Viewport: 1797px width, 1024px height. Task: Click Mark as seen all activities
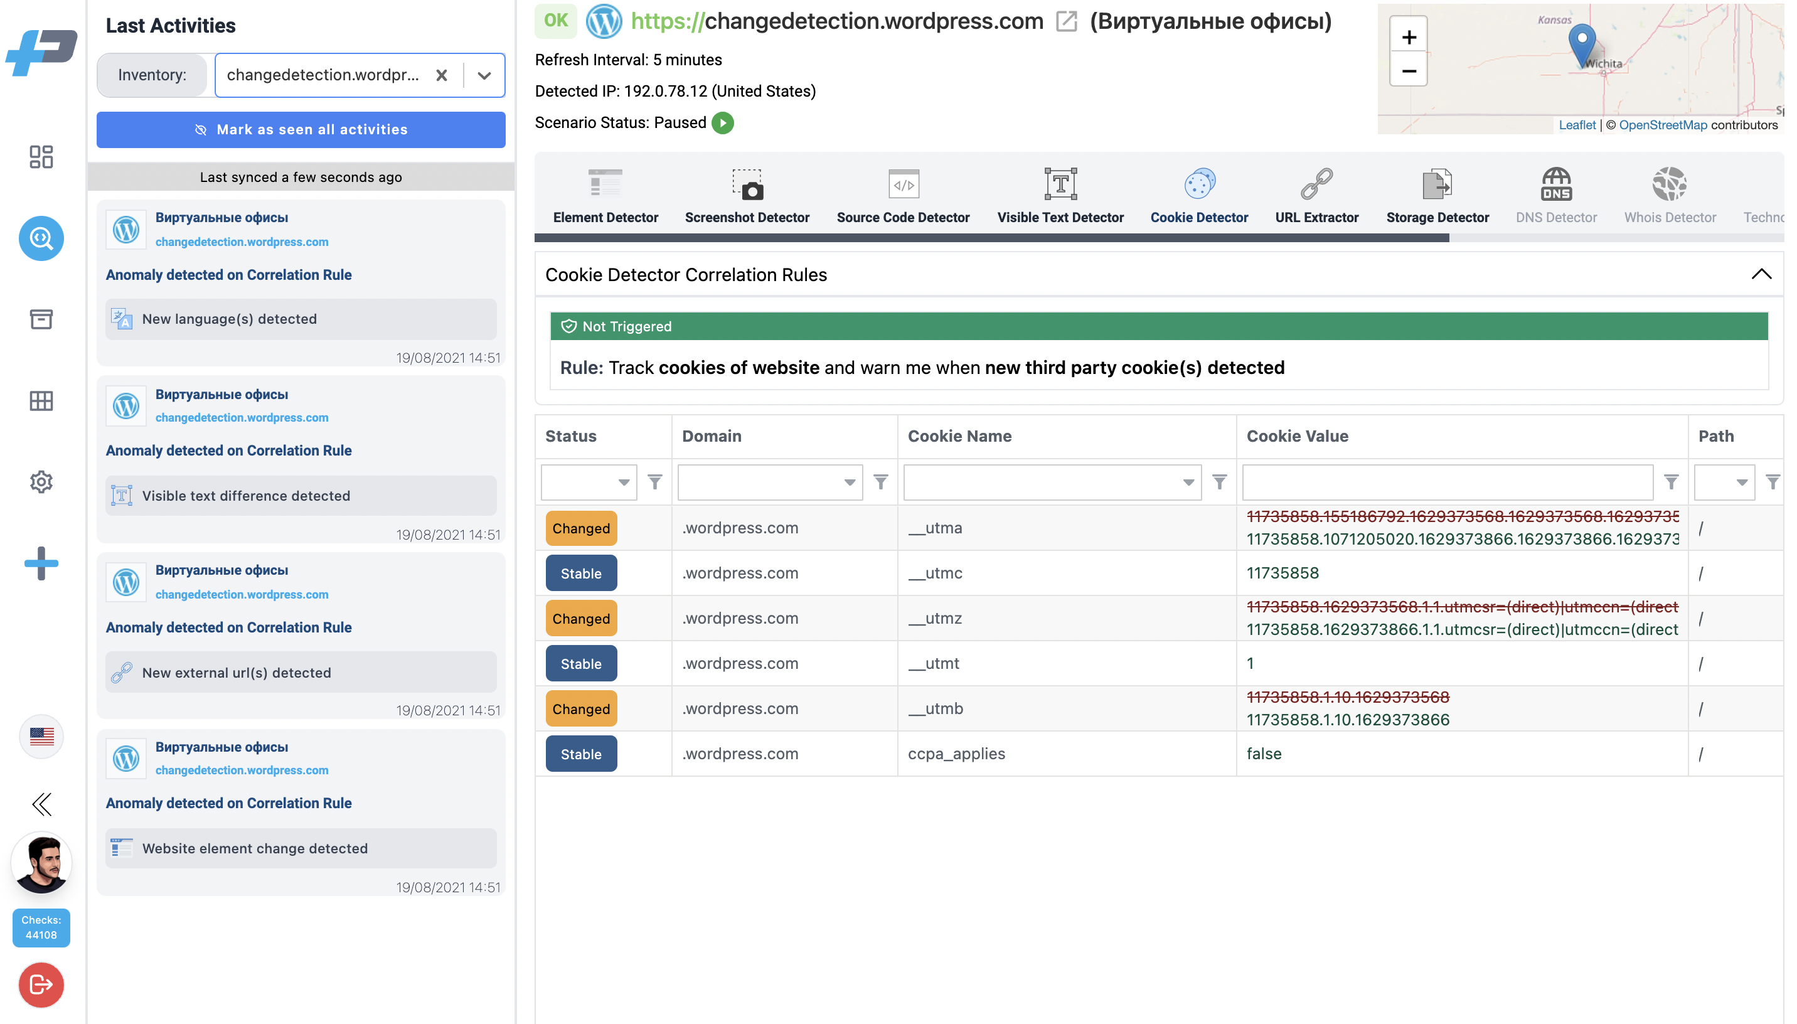pos(301,129)
